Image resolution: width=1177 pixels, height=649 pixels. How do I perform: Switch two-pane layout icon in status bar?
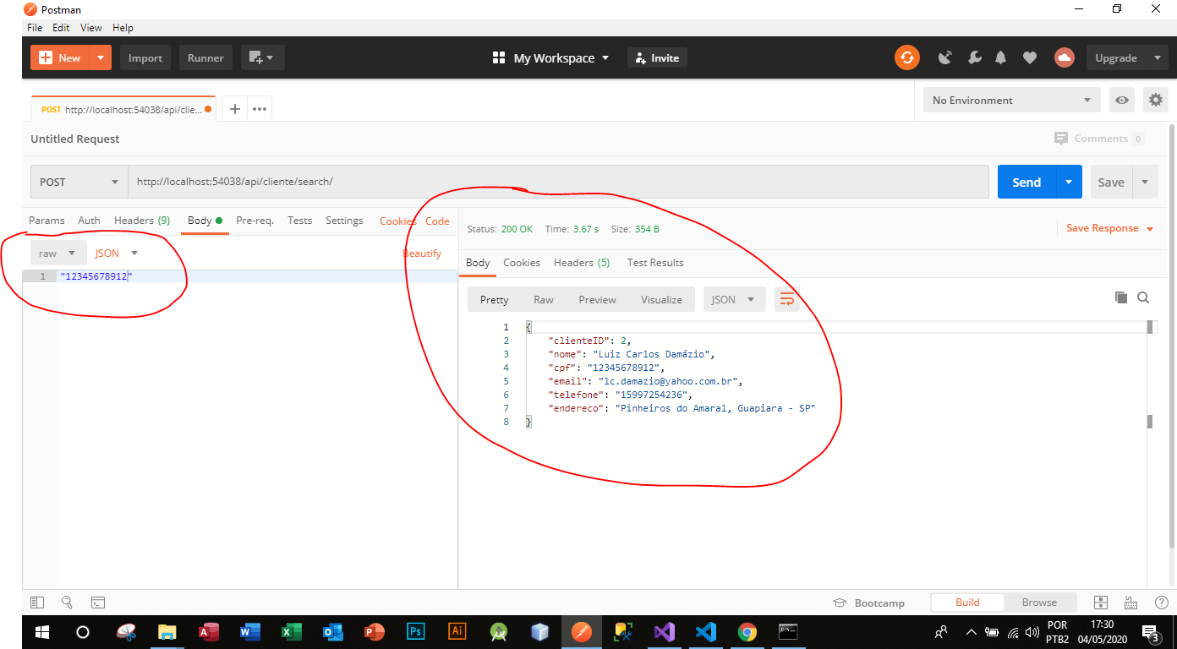click(x=1100, y=603)
